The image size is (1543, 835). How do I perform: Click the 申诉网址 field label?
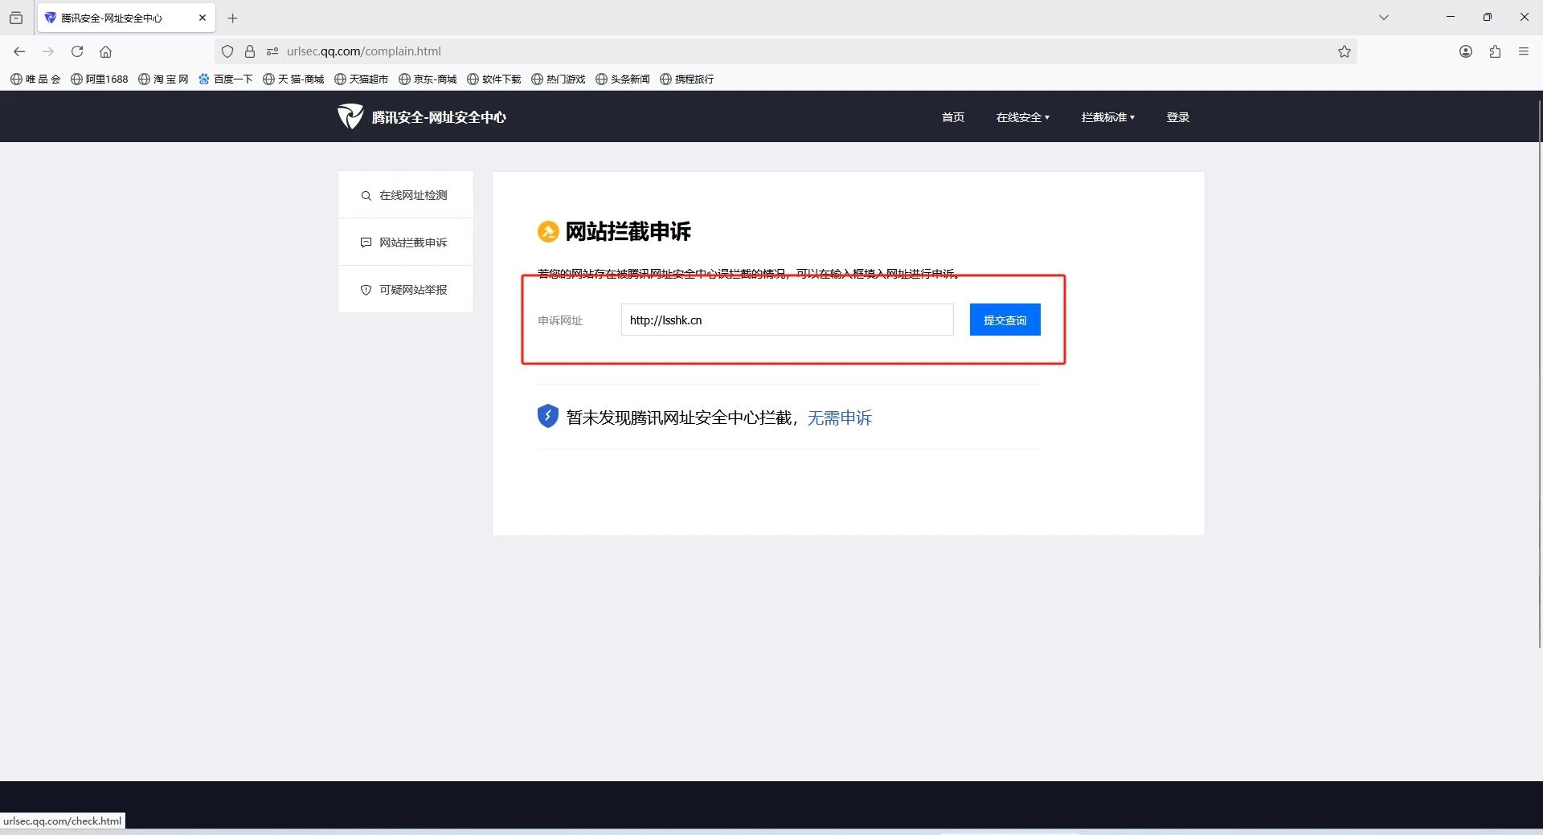(560, 320)
